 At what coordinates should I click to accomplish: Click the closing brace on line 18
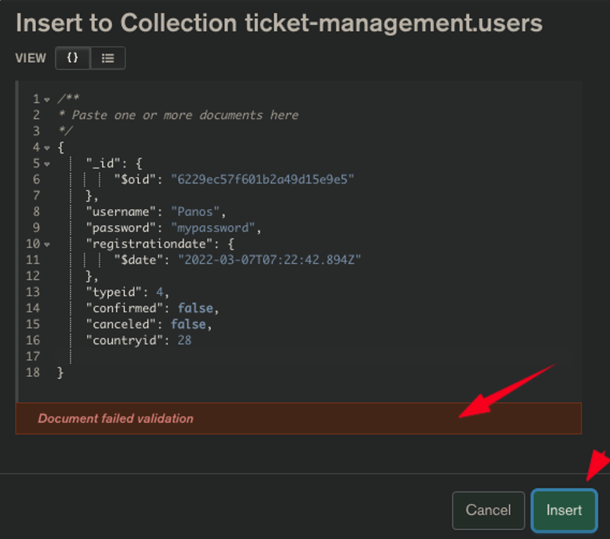60,373
